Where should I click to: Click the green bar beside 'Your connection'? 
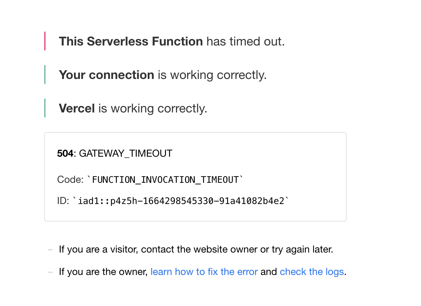pos(45,75)
